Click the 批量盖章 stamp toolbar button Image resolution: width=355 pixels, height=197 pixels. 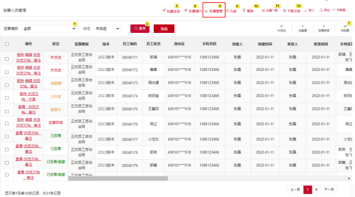[x=214, y=11]
